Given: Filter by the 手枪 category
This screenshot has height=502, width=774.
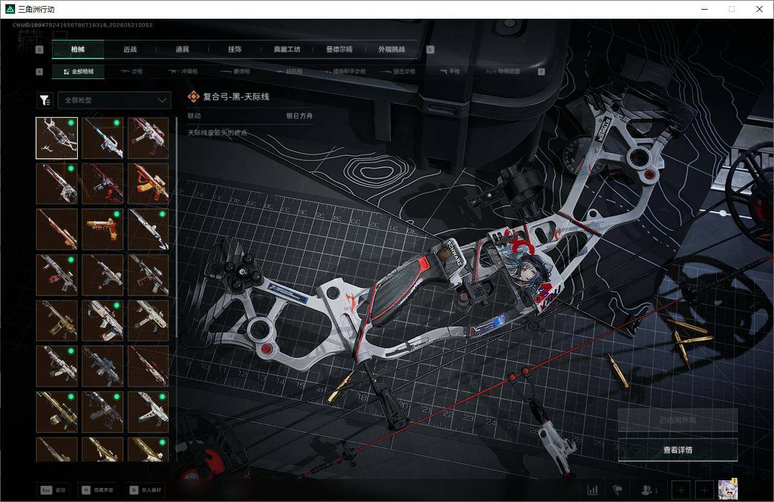Looking at the screenshot, I should tap(450, 72).
